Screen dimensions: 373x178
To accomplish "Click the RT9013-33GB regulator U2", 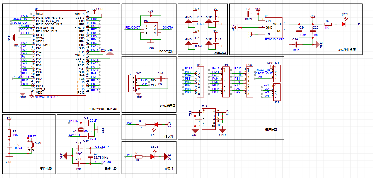I will [x=273, y=27].
